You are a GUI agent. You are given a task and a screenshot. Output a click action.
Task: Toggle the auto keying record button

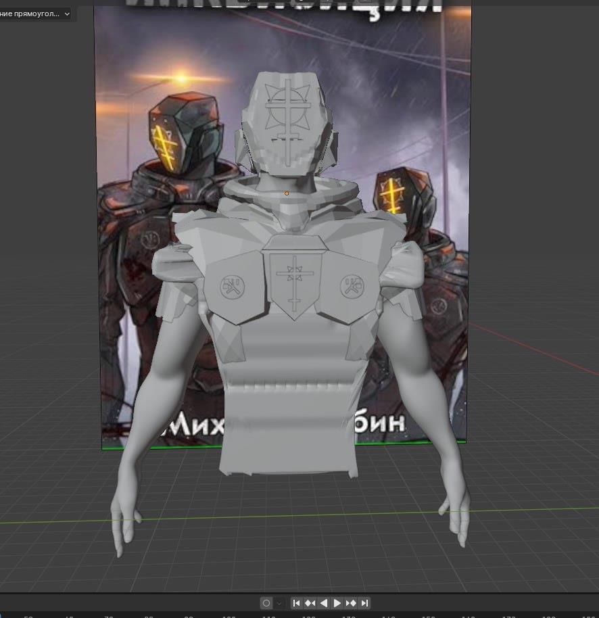pyautogui.click(x=266, y=603)
